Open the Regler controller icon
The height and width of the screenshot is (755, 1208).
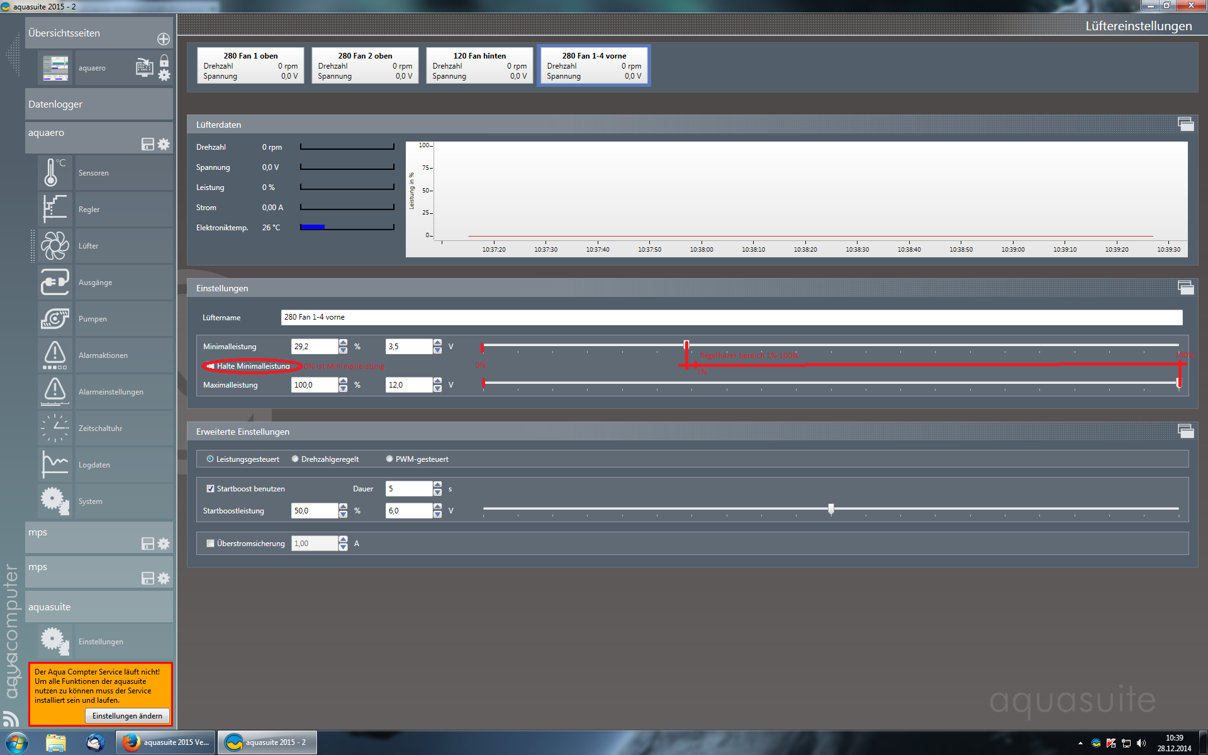point(54,209)
